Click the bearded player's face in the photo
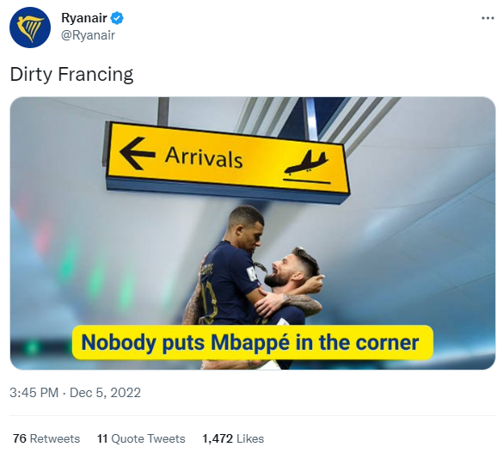This screenshot has width=503, height=453. pos(282,270)
